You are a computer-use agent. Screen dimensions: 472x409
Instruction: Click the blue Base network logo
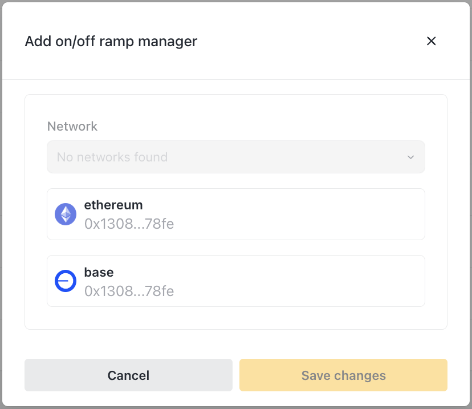click(x=66, y=281)
